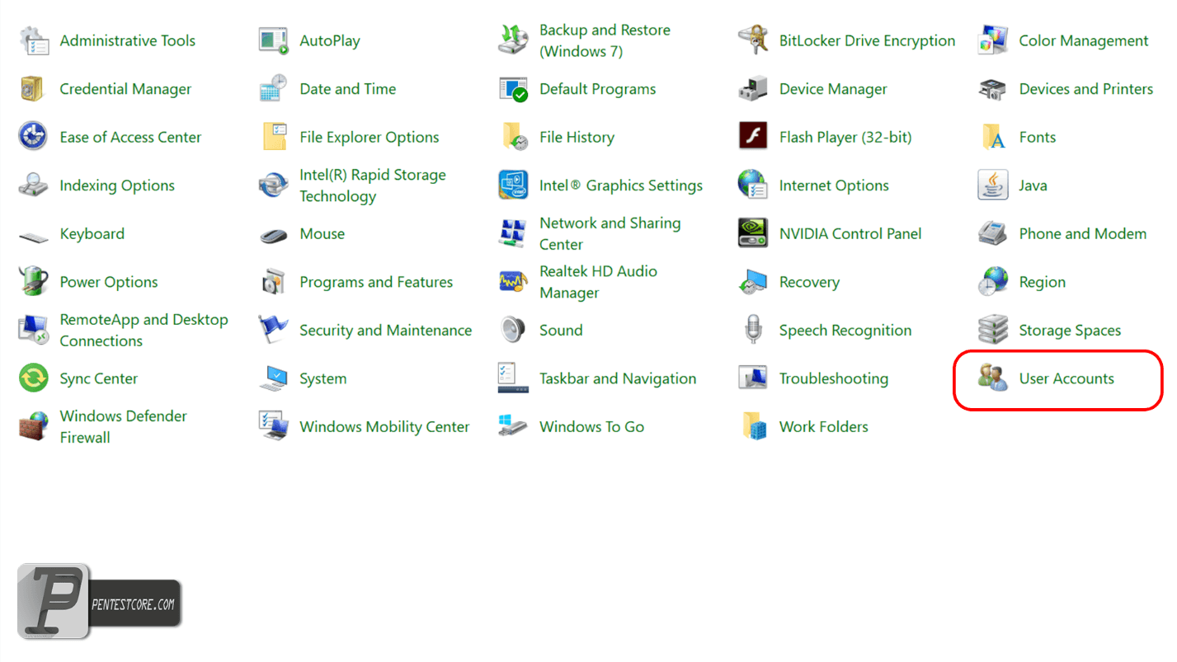1177x662 pixels.
Task: Open the Fonts folder icon
Action: 992,137
